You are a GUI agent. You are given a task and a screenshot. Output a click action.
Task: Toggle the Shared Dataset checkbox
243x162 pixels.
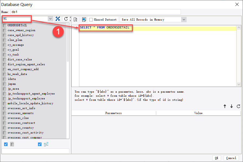pos(91,19)
